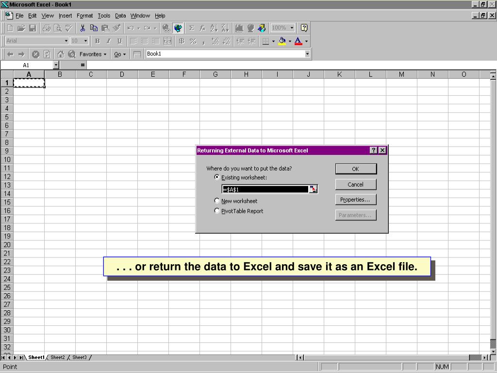Select the Existing worksheet radio button

click(x=217, y=177)
